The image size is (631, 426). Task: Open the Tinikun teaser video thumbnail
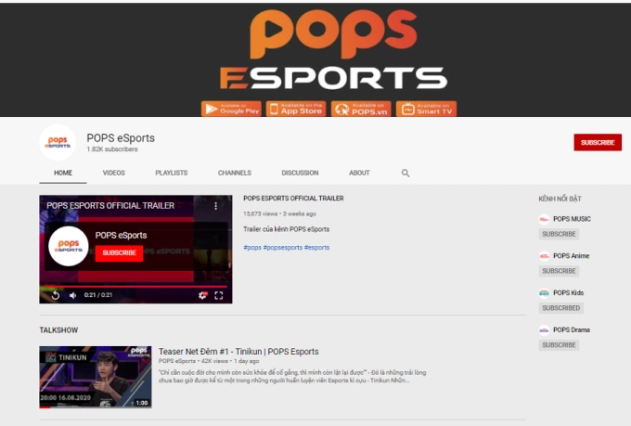(x=96, y=377)
